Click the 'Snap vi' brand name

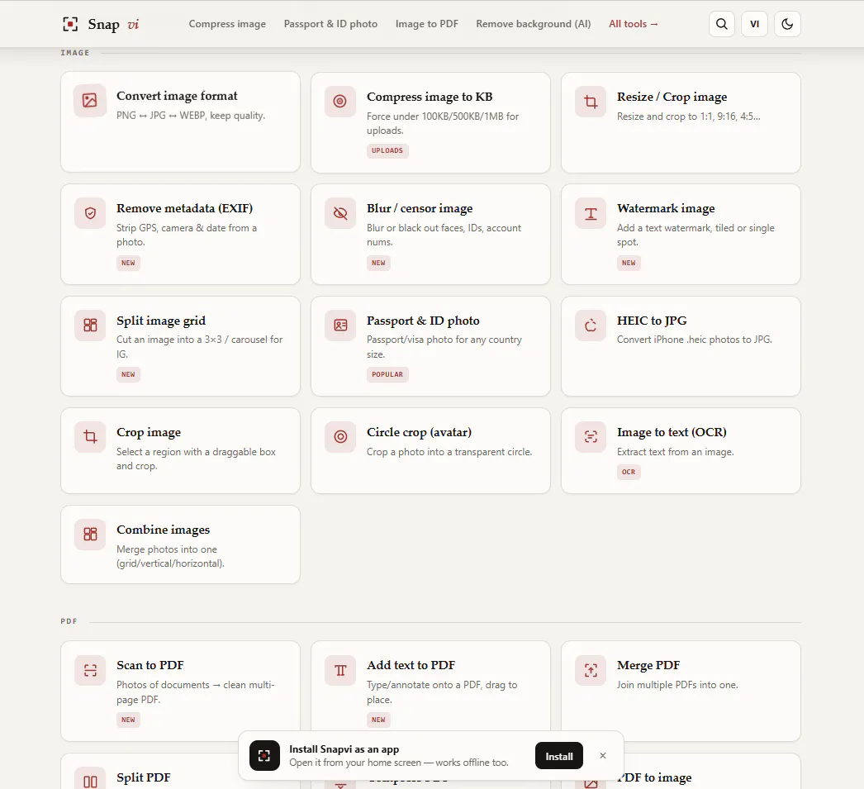113,24
